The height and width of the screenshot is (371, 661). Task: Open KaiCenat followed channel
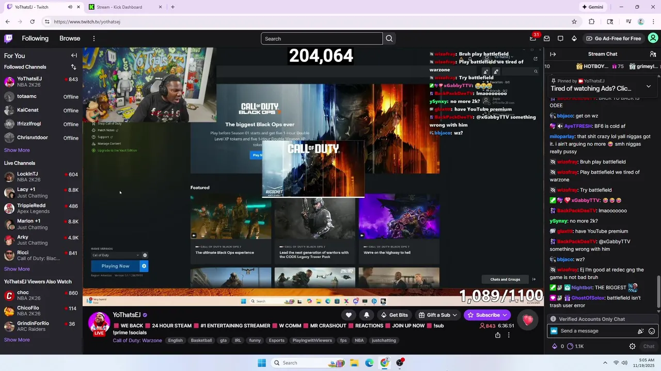(x=41, y=110)
